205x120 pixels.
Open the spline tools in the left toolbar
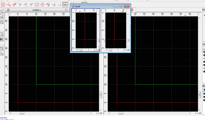[x=1, y=21]
